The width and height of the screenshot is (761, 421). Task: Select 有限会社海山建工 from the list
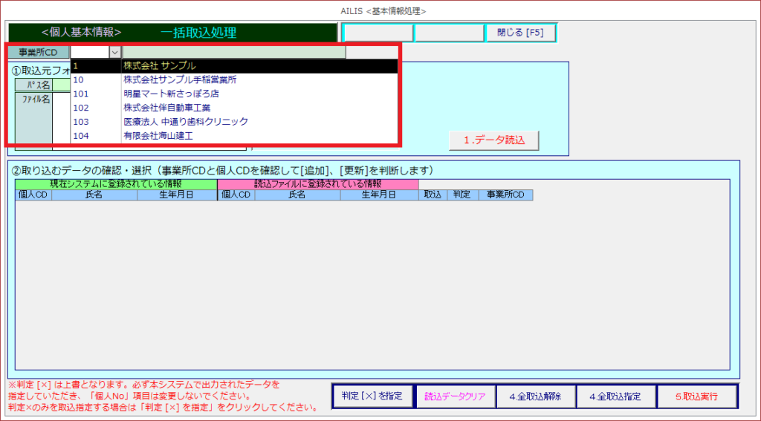[158, 136]
